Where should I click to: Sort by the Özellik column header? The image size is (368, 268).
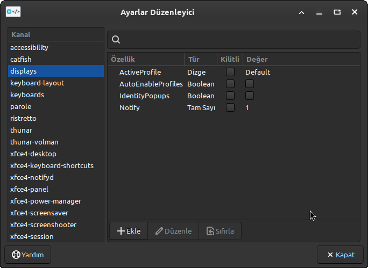[146, 59]
